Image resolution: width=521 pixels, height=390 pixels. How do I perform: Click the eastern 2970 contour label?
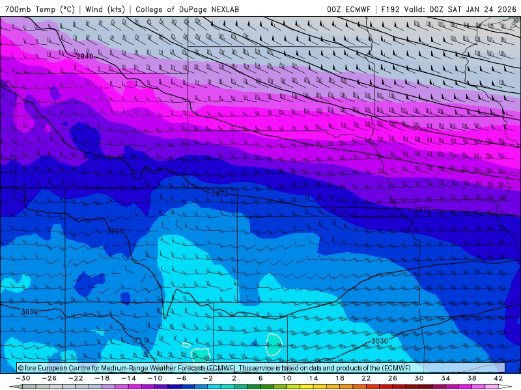point(423,209)
